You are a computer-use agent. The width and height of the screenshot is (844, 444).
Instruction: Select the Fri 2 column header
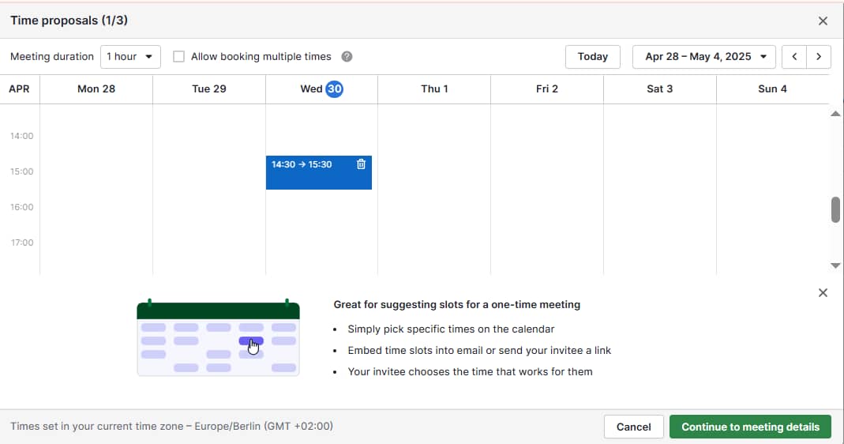pyautogui.click(x=546, y=89)
